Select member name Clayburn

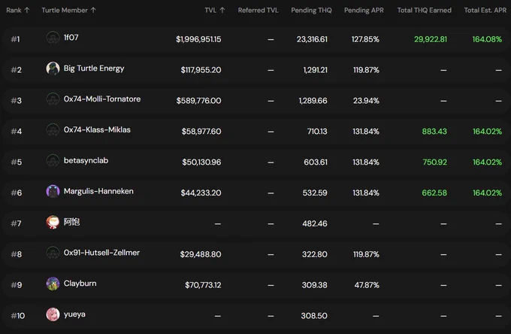click(x=80, y=284)
